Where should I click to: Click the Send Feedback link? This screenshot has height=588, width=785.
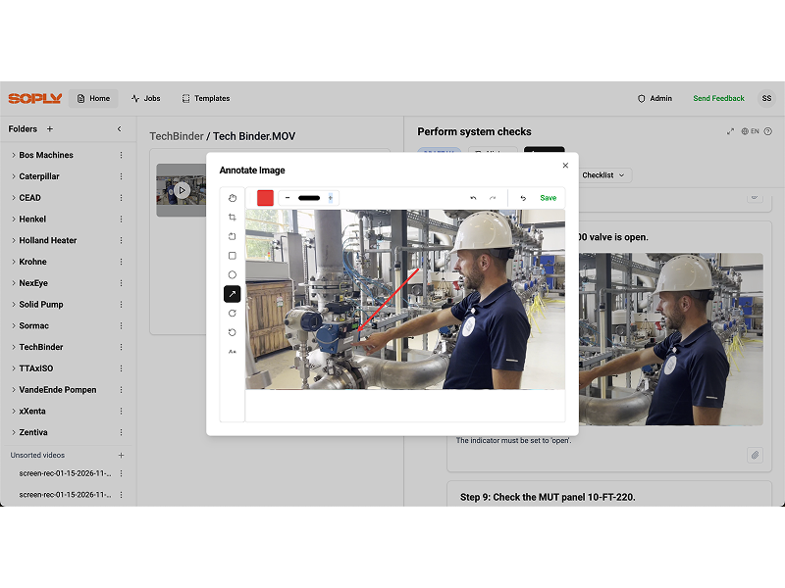[718, 98]
